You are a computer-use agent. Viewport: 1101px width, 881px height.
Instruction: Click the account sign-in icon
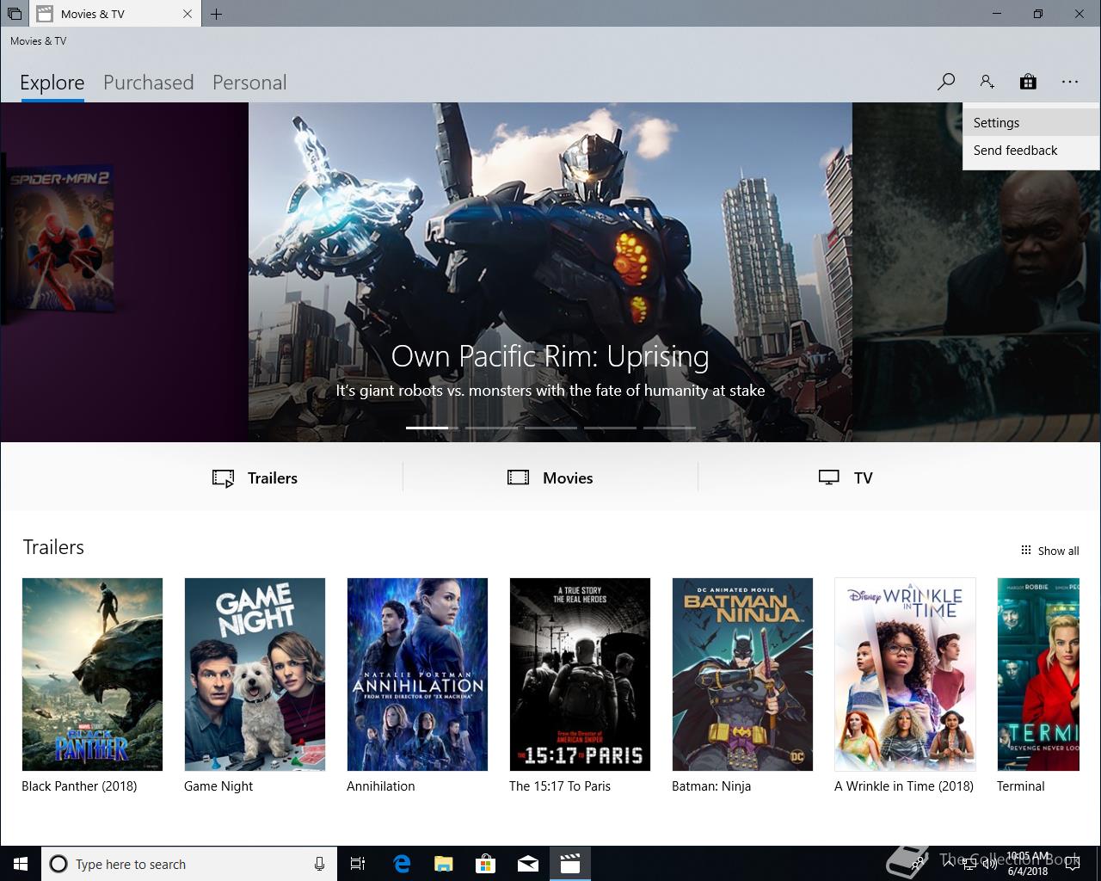pos(987,82)
